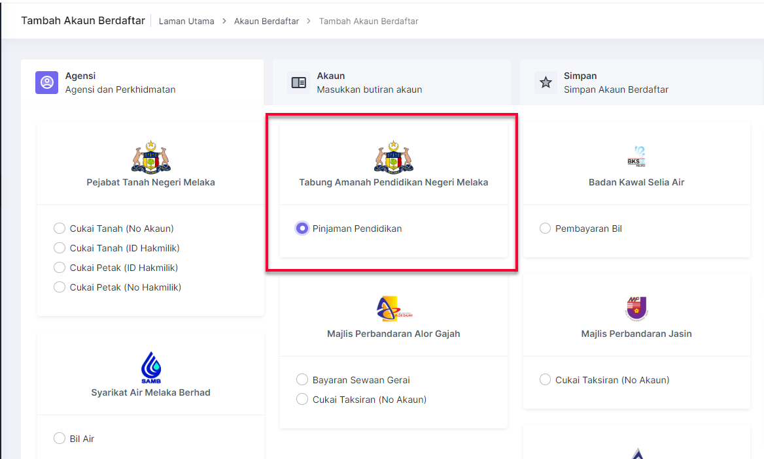764x459 pixels.
Task: Click the Majlis Perbandaran Alor Gajah logo
Action: [x=394, y=308]
